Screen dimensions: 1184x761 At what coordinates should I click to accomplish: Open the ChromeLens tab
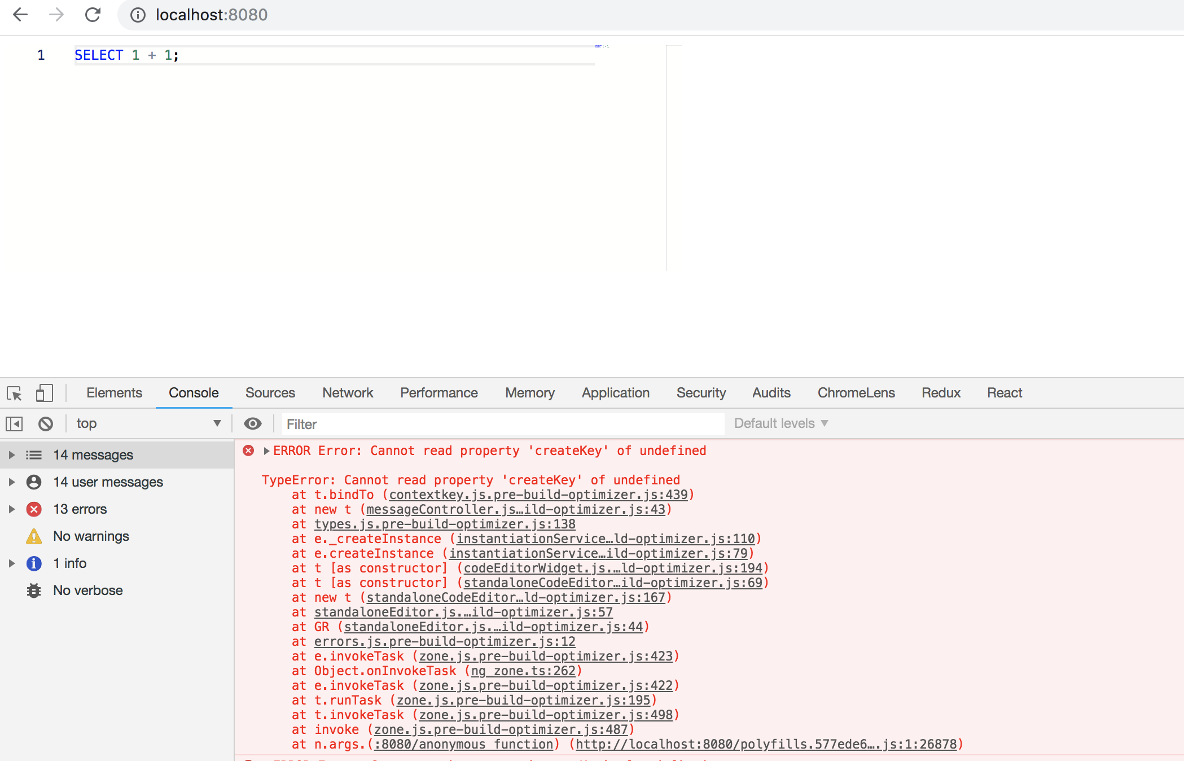pyautogui.click(x=856, y=393)
